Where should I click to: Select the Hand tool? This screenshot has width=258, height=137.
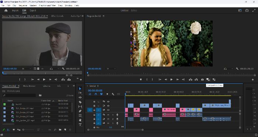pos(80,120)
